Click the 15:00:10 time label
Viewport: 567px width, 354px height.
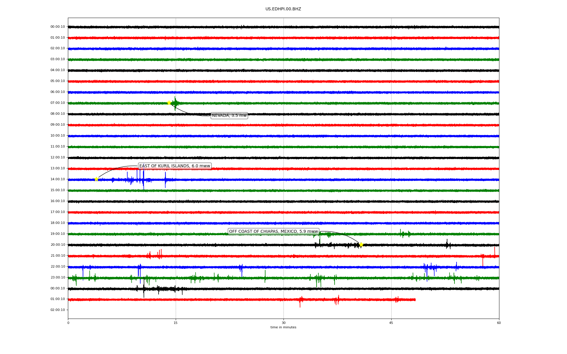pyautogui.click(x=58, y=190)
